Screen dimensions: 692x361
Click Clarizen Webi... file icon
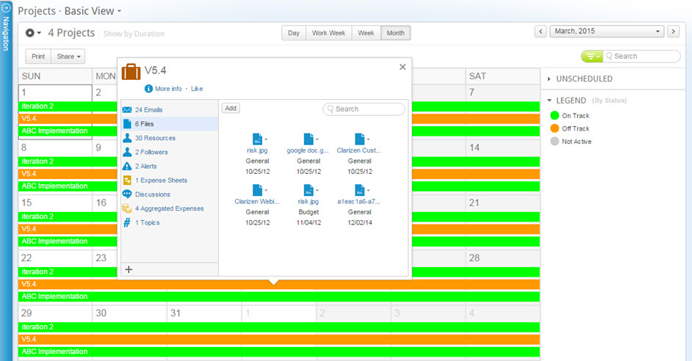click(x=257, y=190)
